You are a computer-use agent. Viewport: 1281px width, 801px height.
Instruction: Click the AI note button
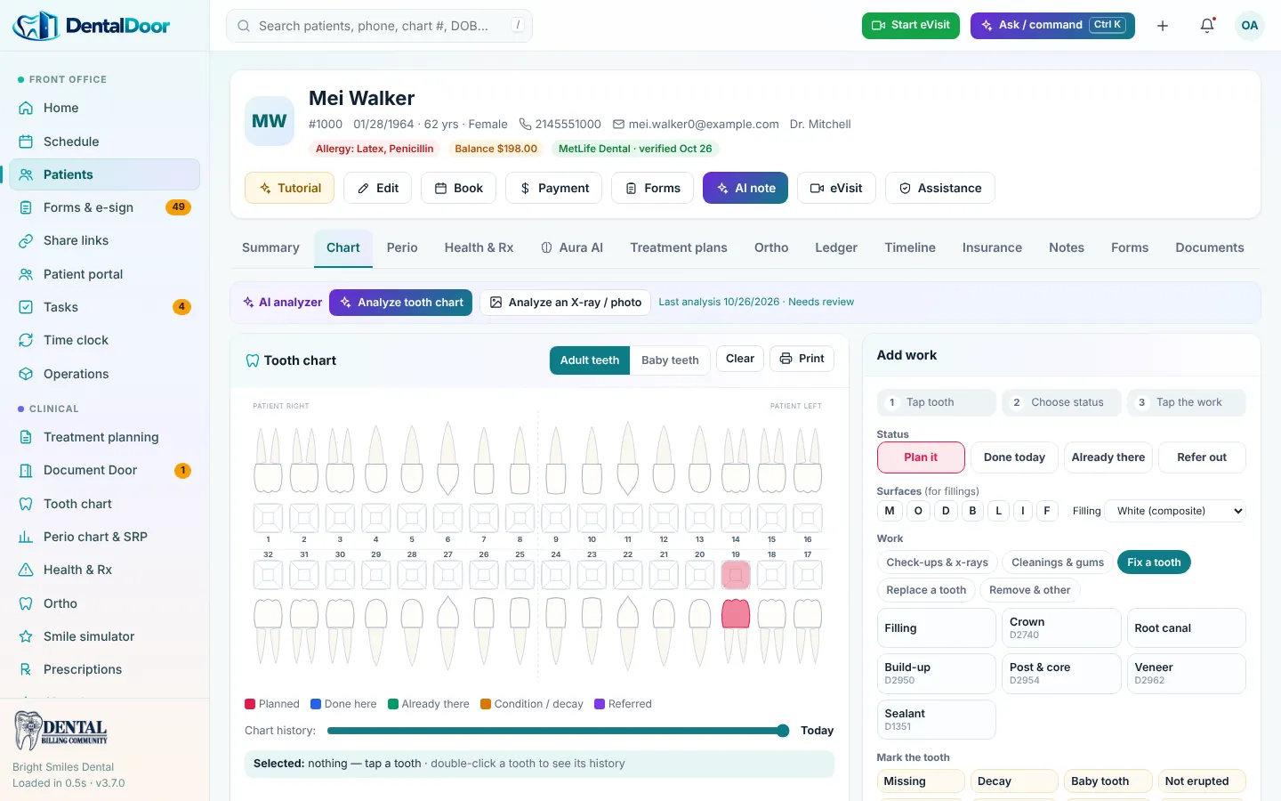tap(745, 188)
